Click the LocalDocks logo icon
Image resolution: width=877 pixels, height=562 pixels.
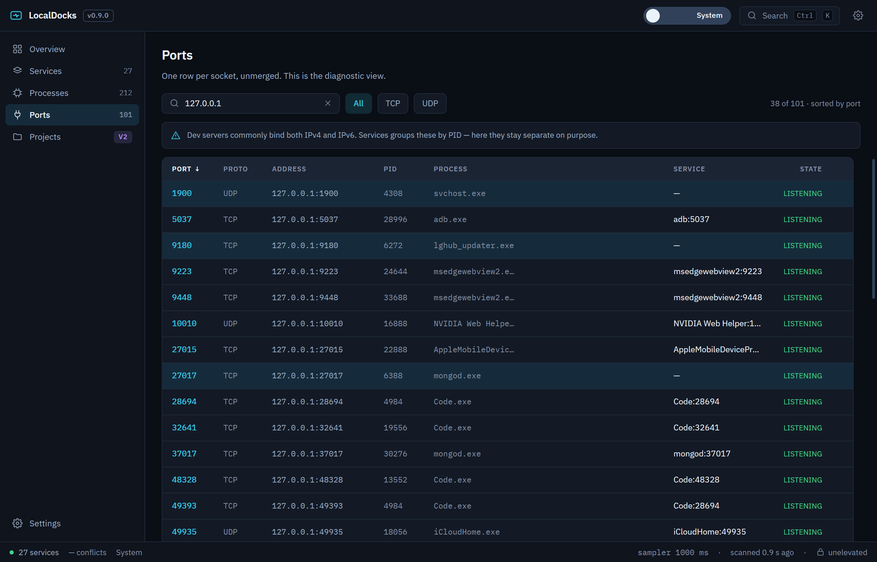[x=16, y=15]
